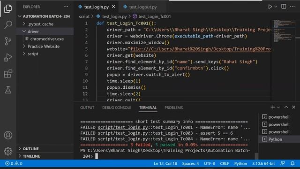
Task: Change language mode Python status item
Action: (240, 164)
